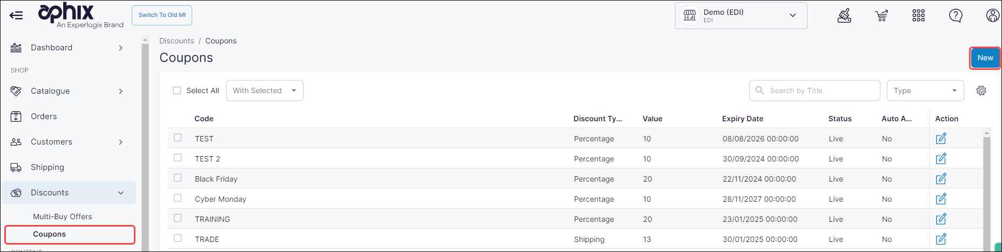Screen dimensions: 1002x252
Task: Go to Orders in the sidebar
Action: [44, 116]
